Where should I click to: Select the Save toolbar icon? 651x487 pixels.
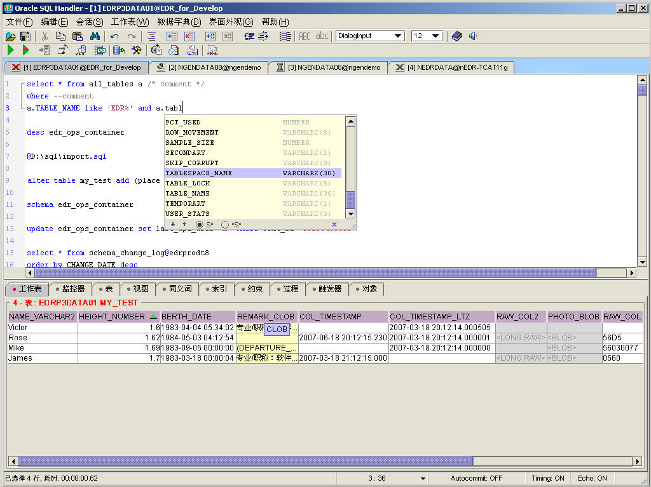(25, 36)
